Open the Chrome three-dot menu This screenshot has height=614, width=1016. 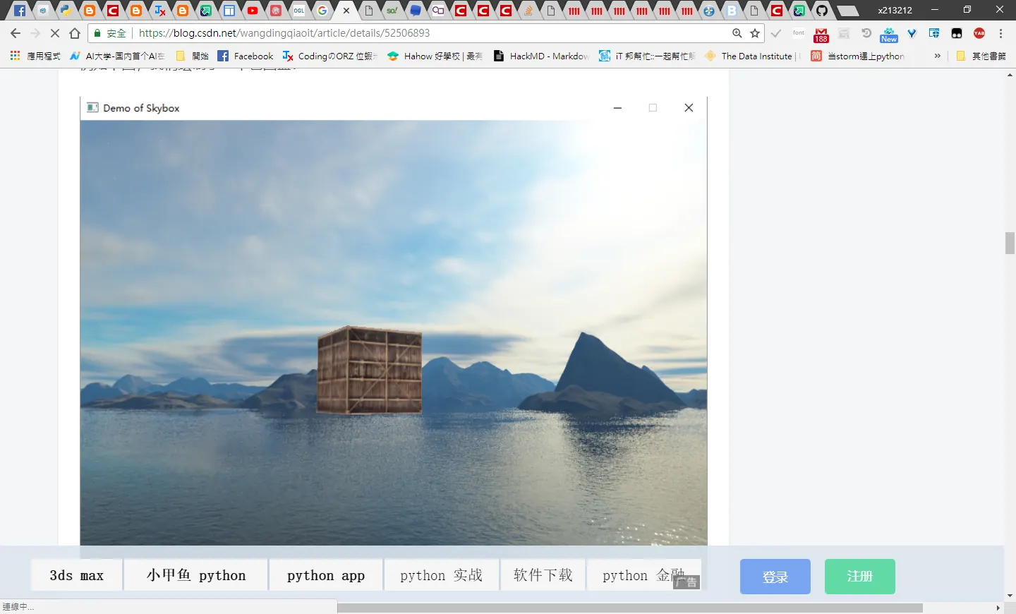tap(1000, 33)
